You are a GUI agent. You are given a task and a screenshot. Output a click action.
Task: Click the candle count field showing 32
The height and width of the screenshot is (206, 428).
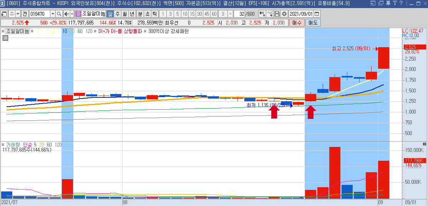(x=239, y=14)
